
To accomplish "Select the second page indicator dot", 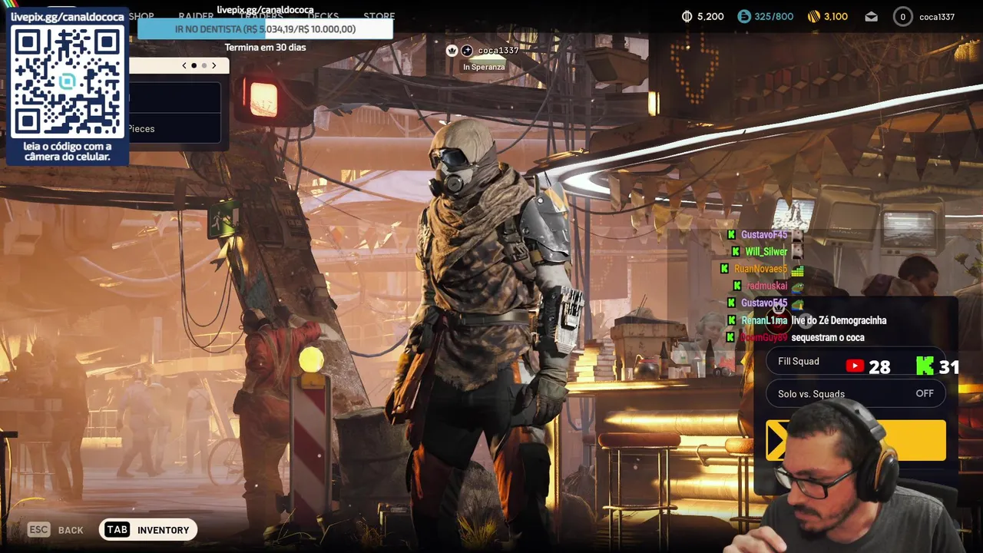I will (x=204, y=65).
